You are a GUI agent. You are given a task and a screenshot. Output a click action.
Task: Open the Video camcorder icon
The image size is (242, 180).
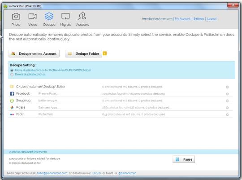point(33,16)
